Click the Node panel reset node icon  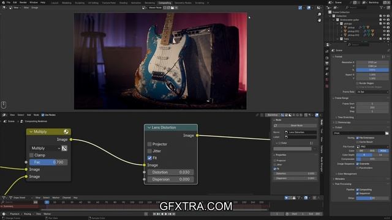click(276, 125)
